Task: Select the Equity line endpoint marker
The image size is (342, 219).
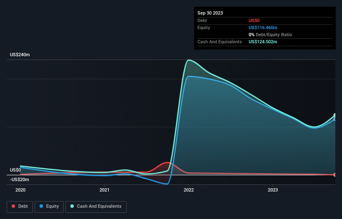Action: [335, 119]
